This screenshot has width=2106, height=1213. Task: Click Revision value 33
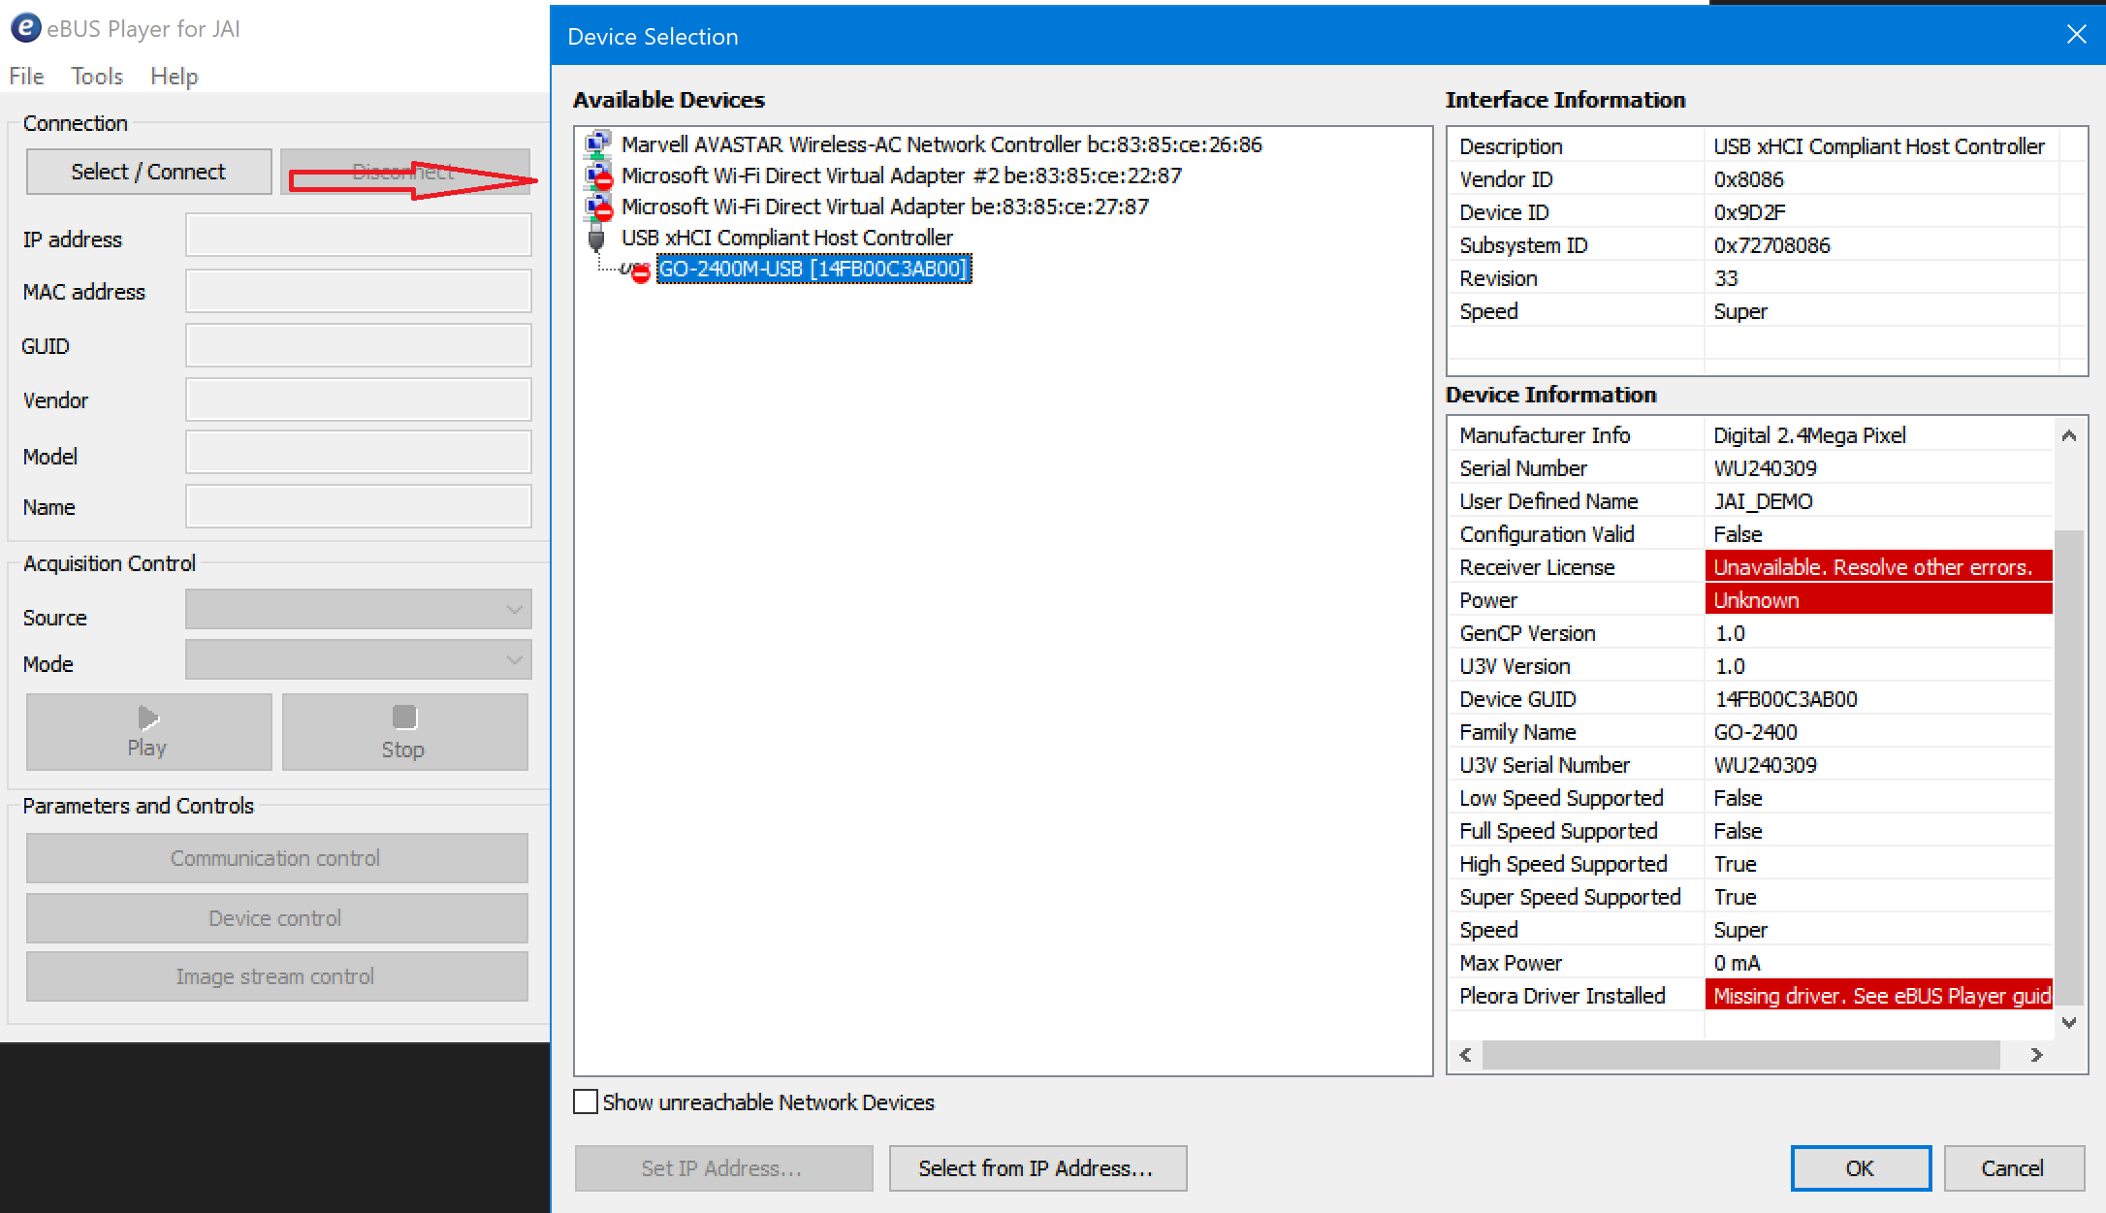1726,278
